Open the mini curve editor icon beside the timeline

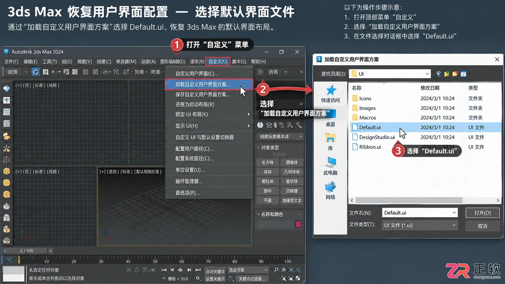9,260
